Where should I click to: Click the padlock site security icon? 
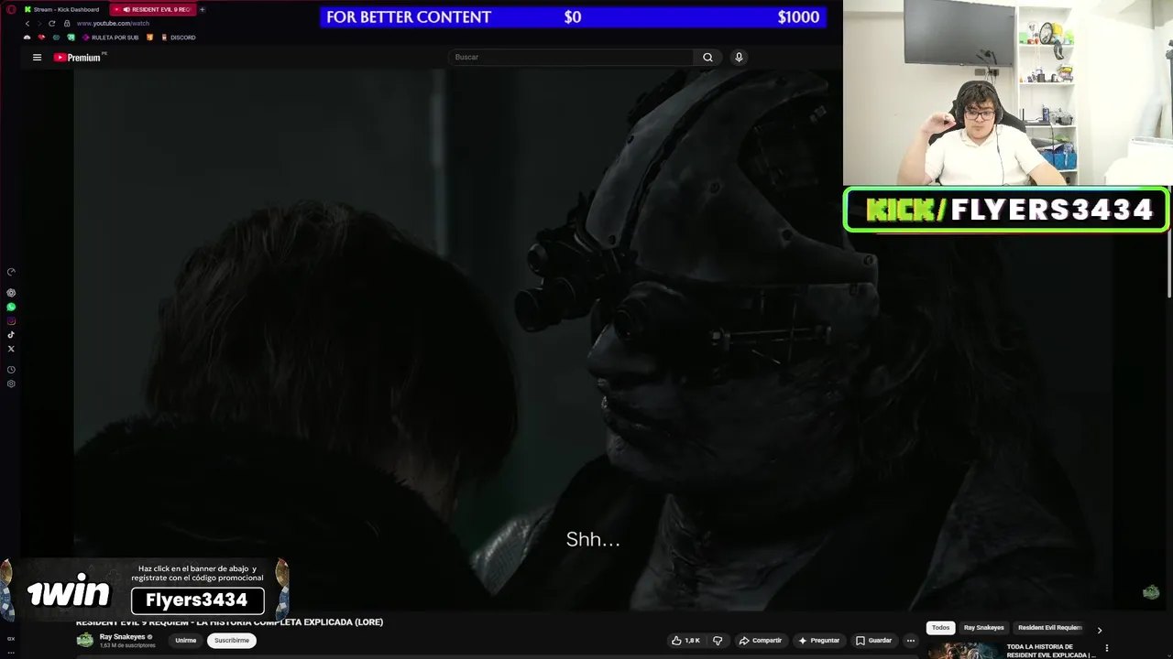(x=66, y=23)
